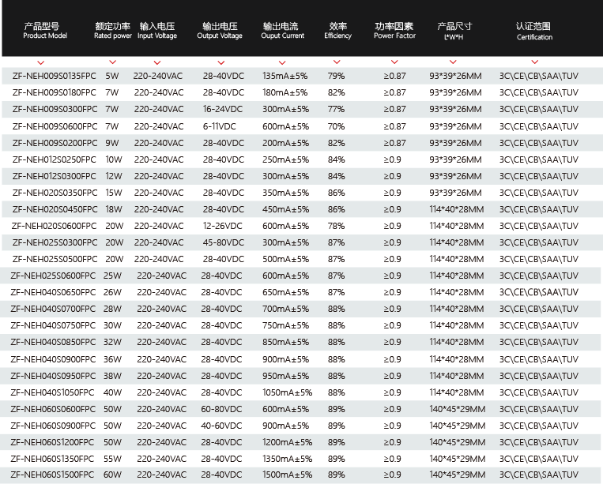
Task: Click the red arrow under Rated power
Action: tap(113, 62)
